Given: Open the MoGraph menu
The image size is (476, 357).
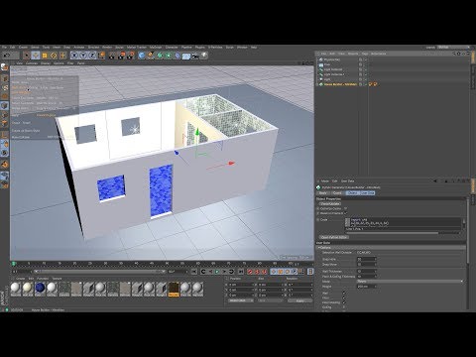Looking at the screenshot, I should pos(156,48).
